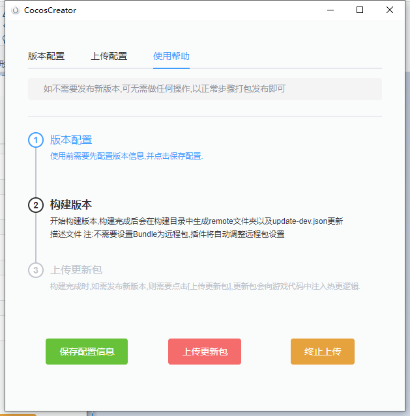Close the CocosCreator window

point(390,10)
